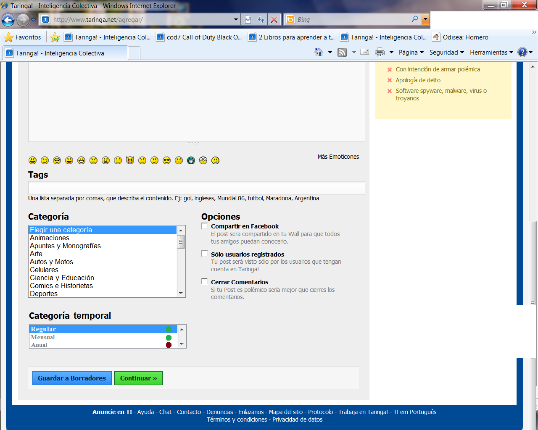
Task: Enable Compartir en Facebook checkbox
Action: click(x=205, y=226)
